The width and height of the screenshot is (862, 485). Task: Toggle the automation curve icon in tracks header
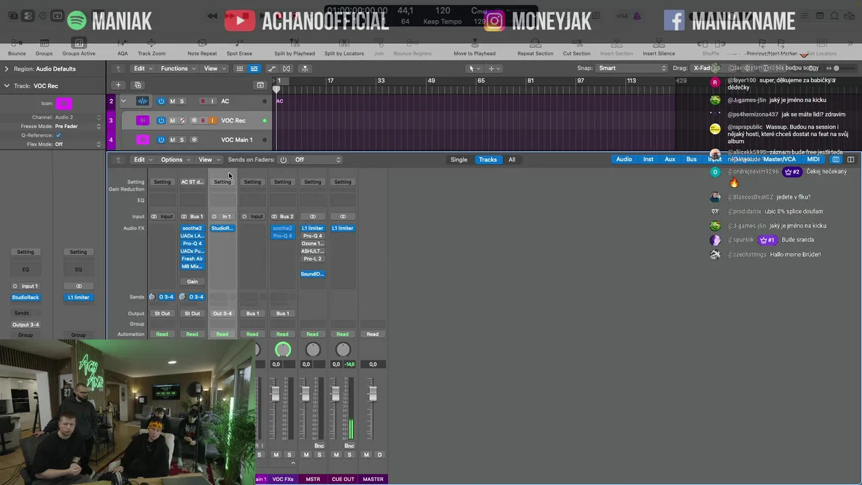click(272, 68)
